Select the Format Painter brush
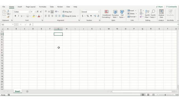The width and height of the screenshot is (179, 101). [x=8, y=17]
